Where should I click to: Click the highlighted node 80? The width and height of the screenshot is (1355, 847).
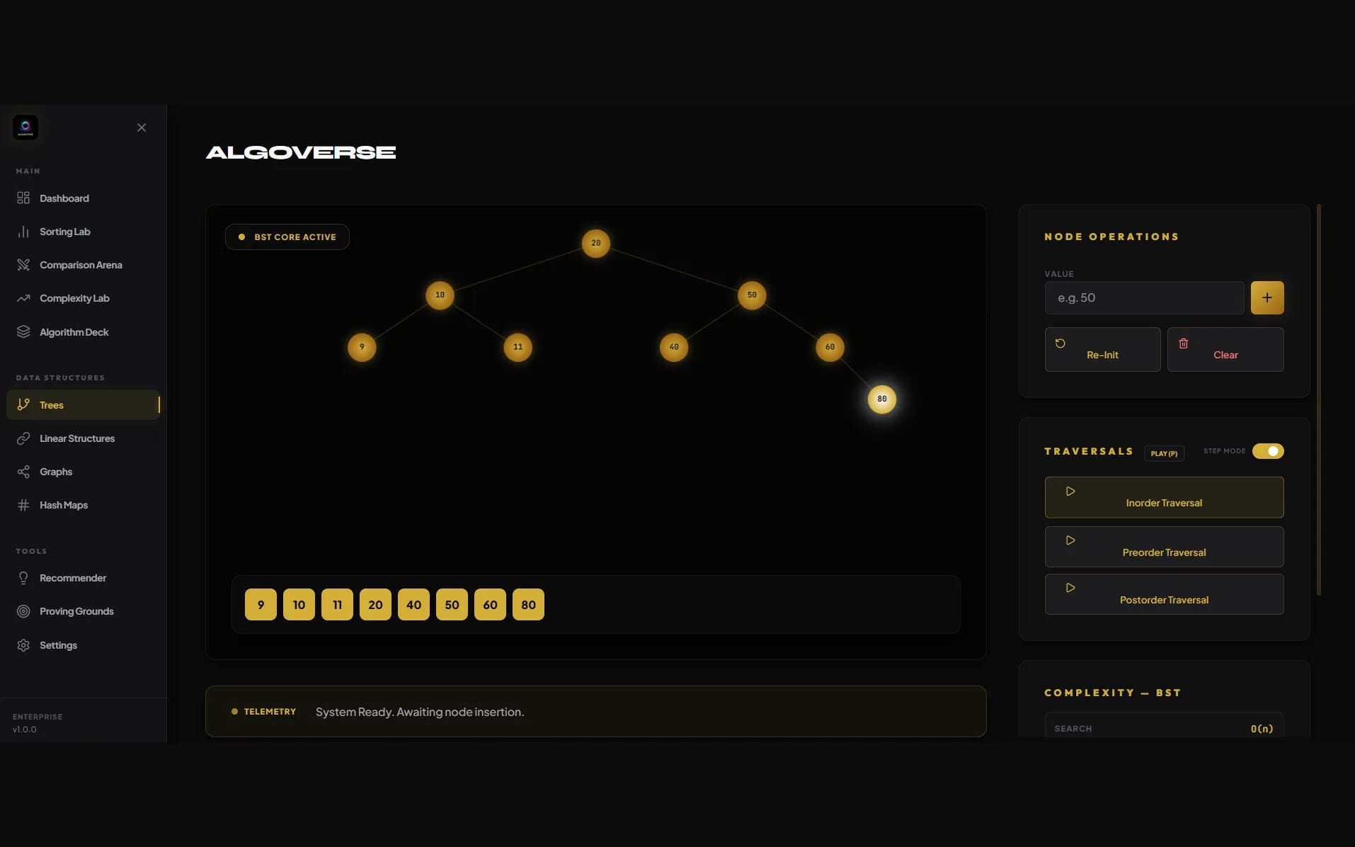(x=882, y=399)
